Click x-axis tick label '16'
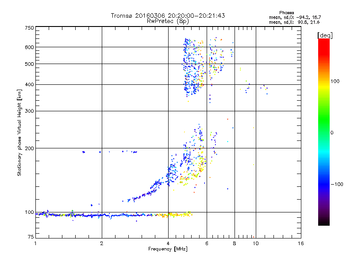 point(301,244)
